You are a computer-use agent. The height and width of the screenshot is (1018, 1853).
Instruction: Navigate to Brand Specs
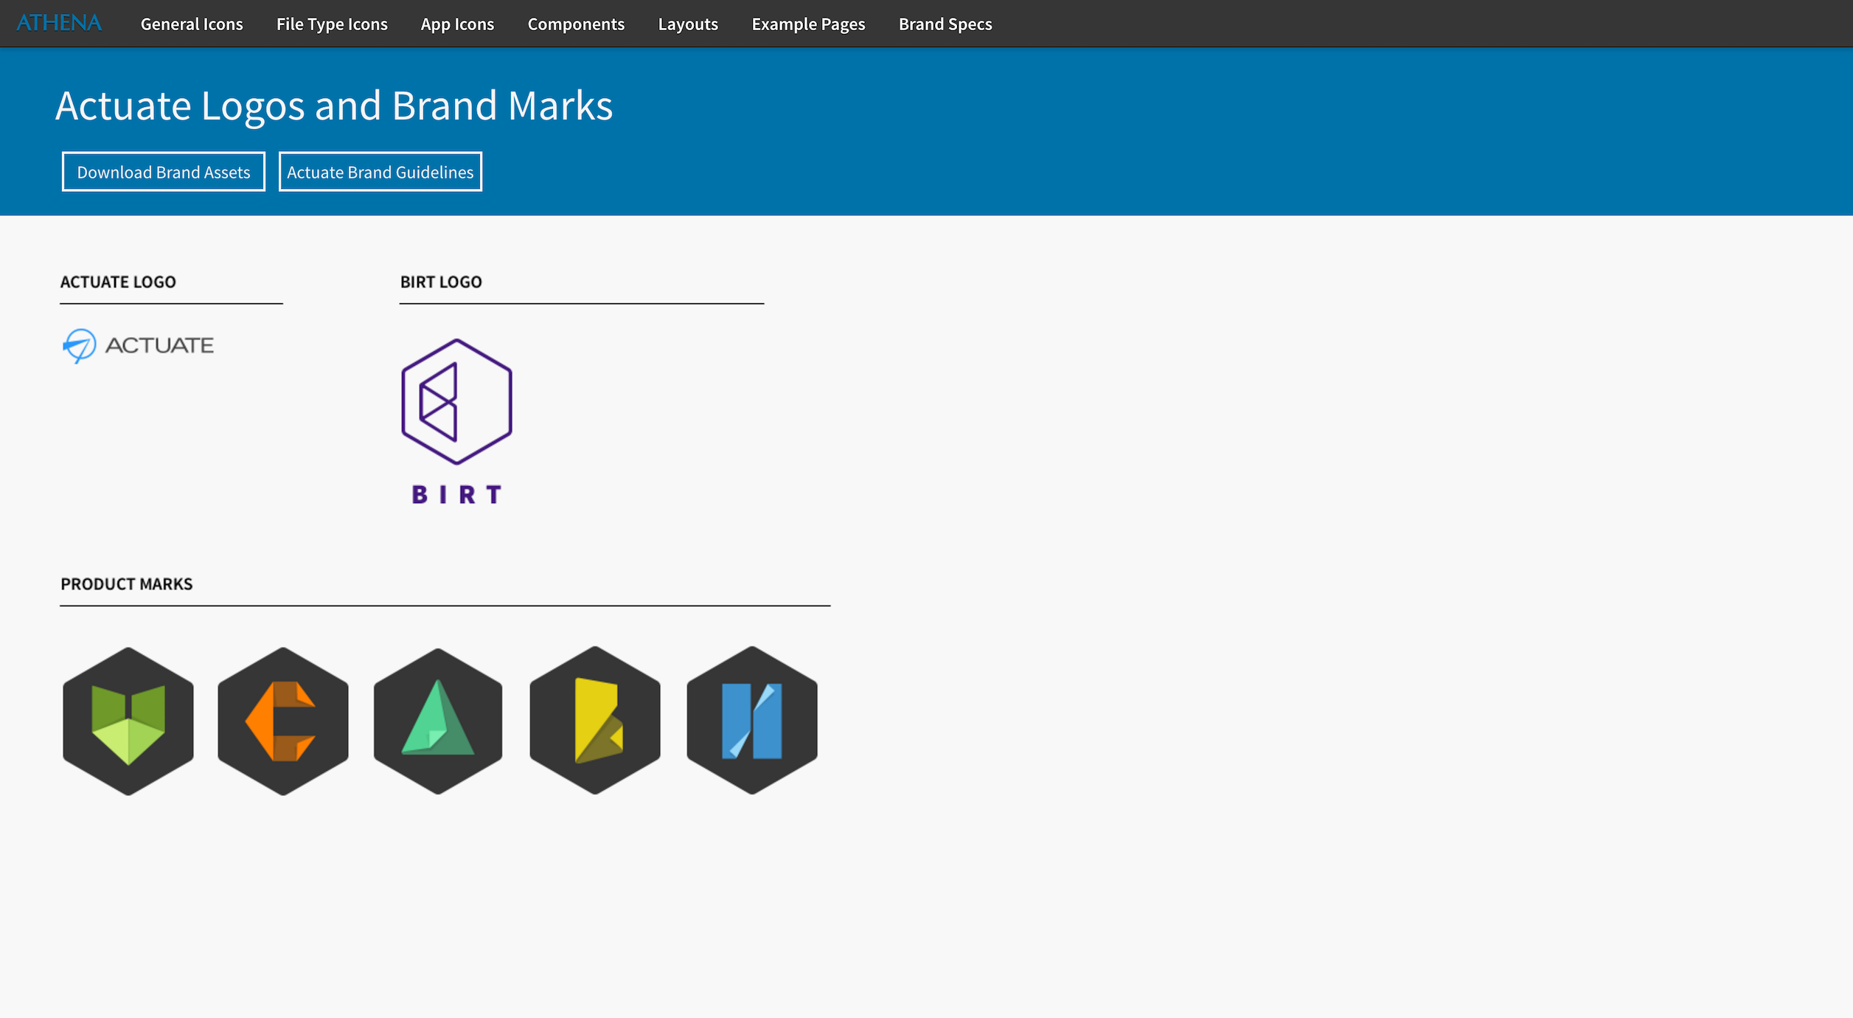click(x=945, y=24)
